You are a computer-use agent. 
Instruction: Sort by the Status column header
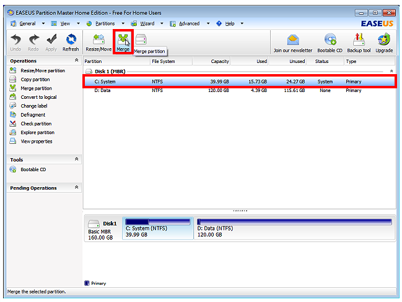325,61
